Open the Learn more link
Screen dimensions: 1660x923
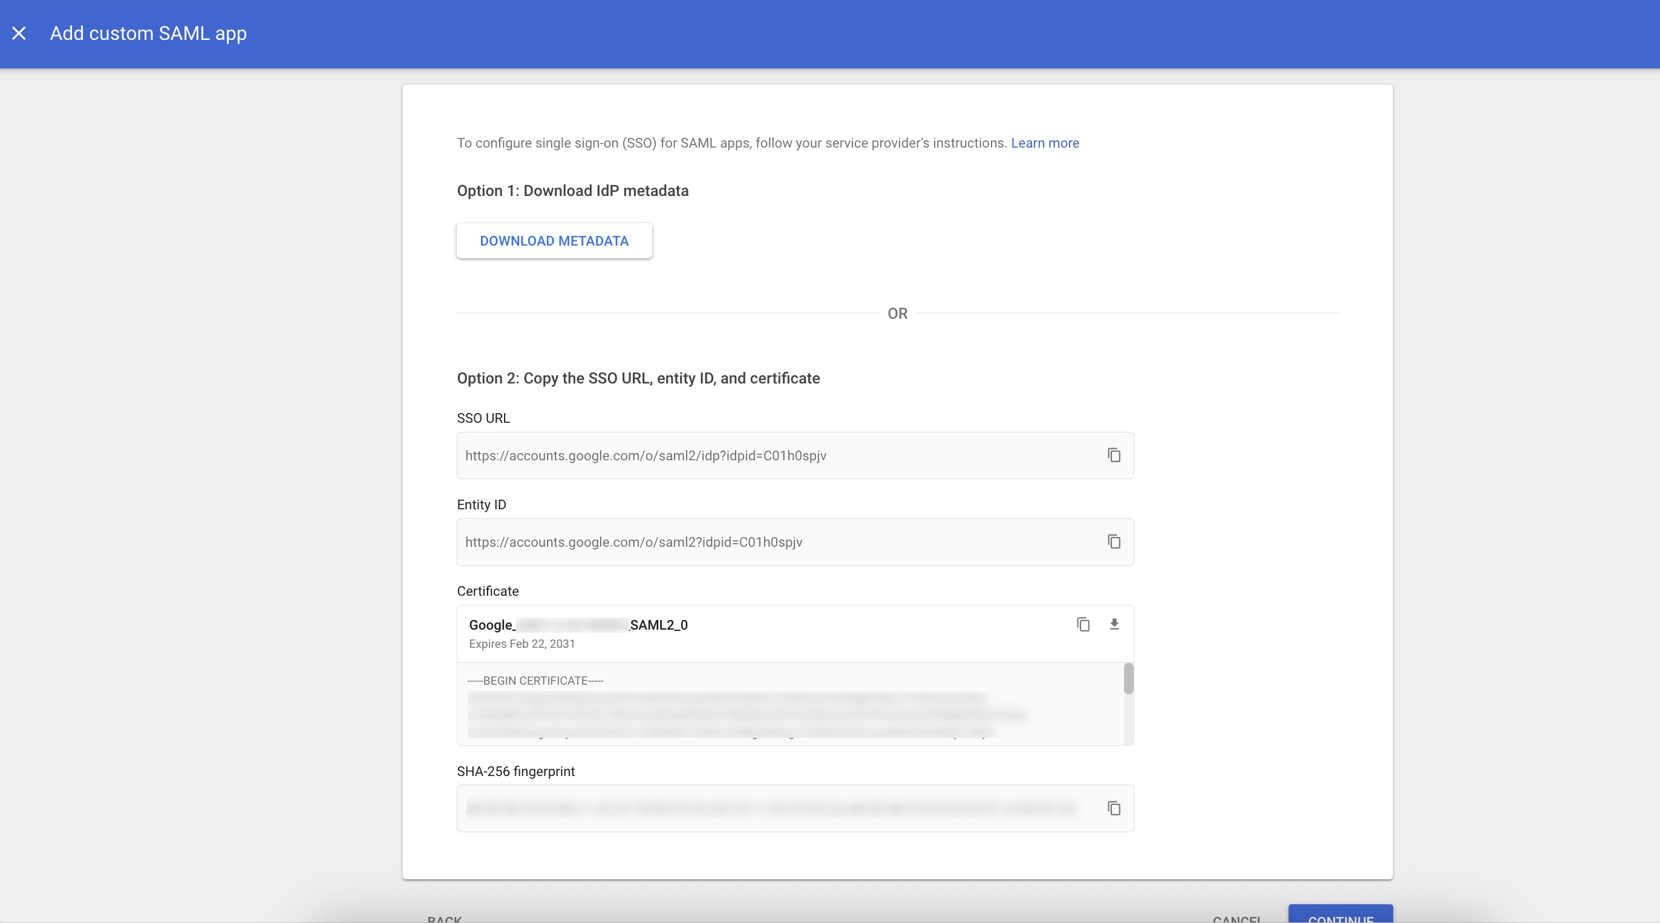point(1044,143)
